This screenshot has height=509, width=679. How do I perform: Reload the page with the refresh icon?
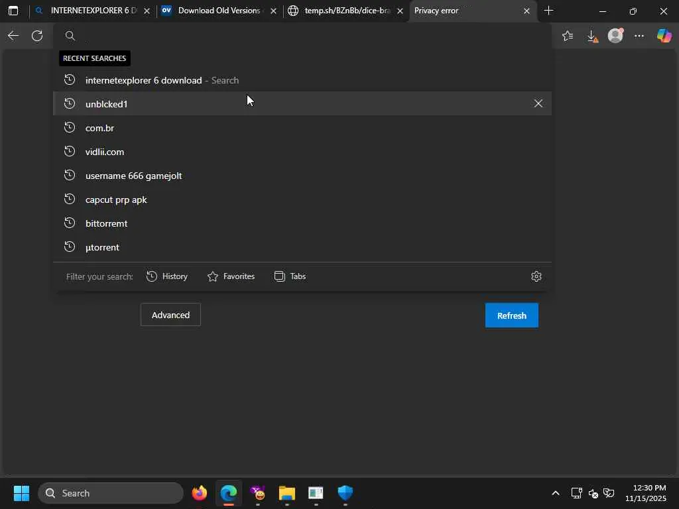click(37, 36)
